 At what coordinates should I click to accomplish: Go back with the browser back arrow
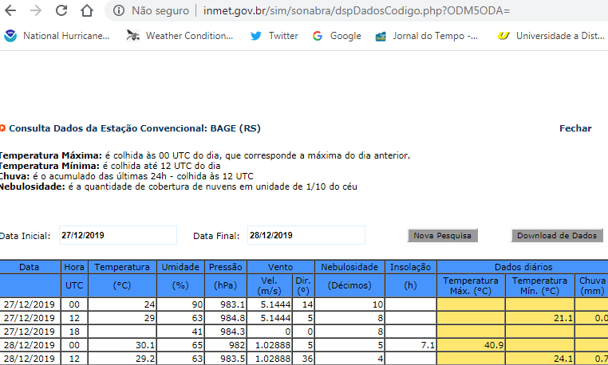(10, 10)
